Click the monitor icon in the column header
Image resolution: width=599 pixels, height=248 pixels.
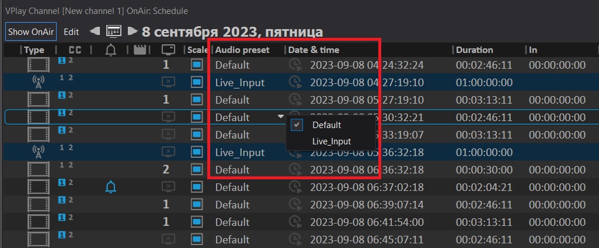pyautogui.click(x=169, y=50)
